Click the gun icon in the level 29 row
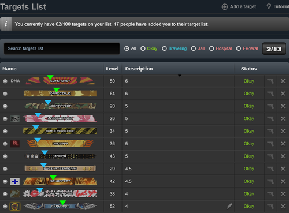The width and height of the screenshot is (289, 213). click(x=271, y=169)
